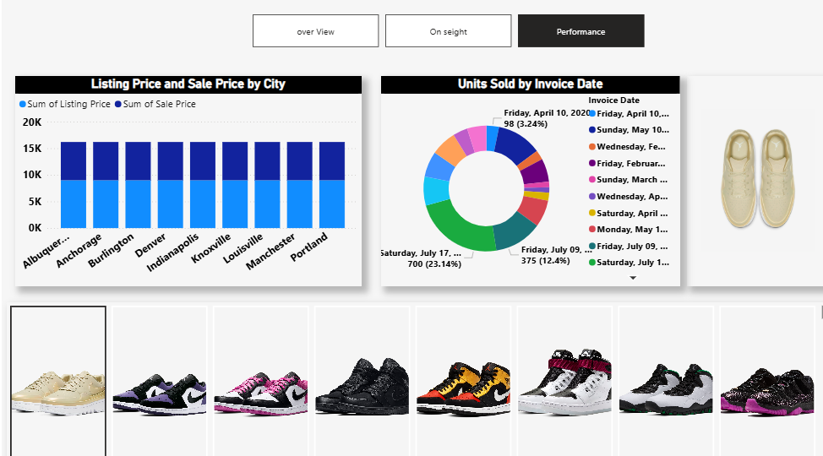Click Sum of Listing Price legend item
The width and height of the screenshot is (823, 456).
[64, 104]
